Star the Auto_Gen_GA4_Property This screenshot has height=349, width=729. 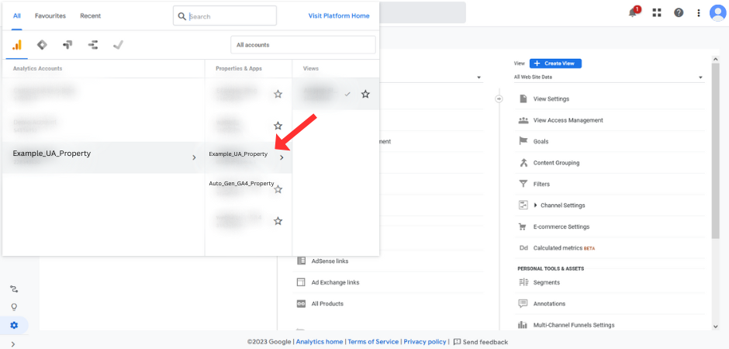click(278, 189)
